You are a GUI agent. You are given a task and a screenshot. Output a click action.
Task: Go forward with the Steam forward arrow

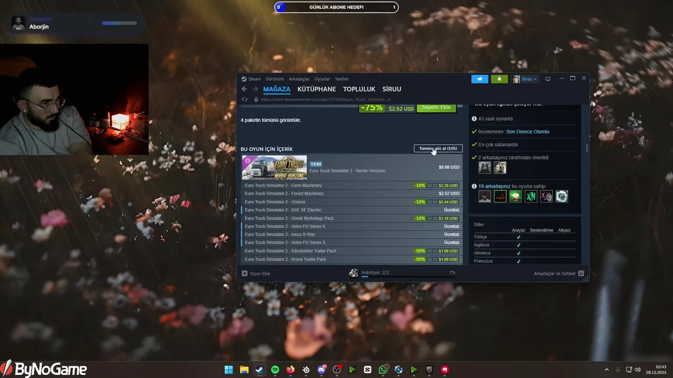click(256, 89)
